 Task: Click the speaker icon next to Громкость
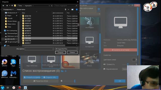click(x=104, y=64)
